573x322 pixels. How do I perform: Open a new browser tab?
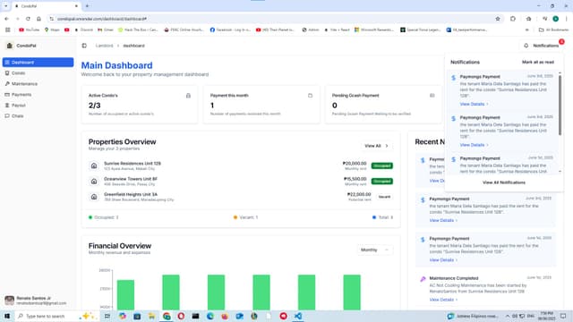(87, 6)
